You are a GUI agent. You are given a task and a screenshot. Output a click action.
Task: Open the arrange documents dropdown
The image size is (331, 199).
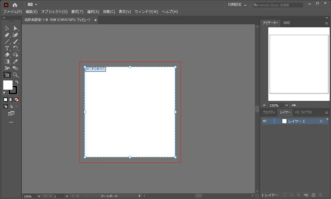[33, 5]
